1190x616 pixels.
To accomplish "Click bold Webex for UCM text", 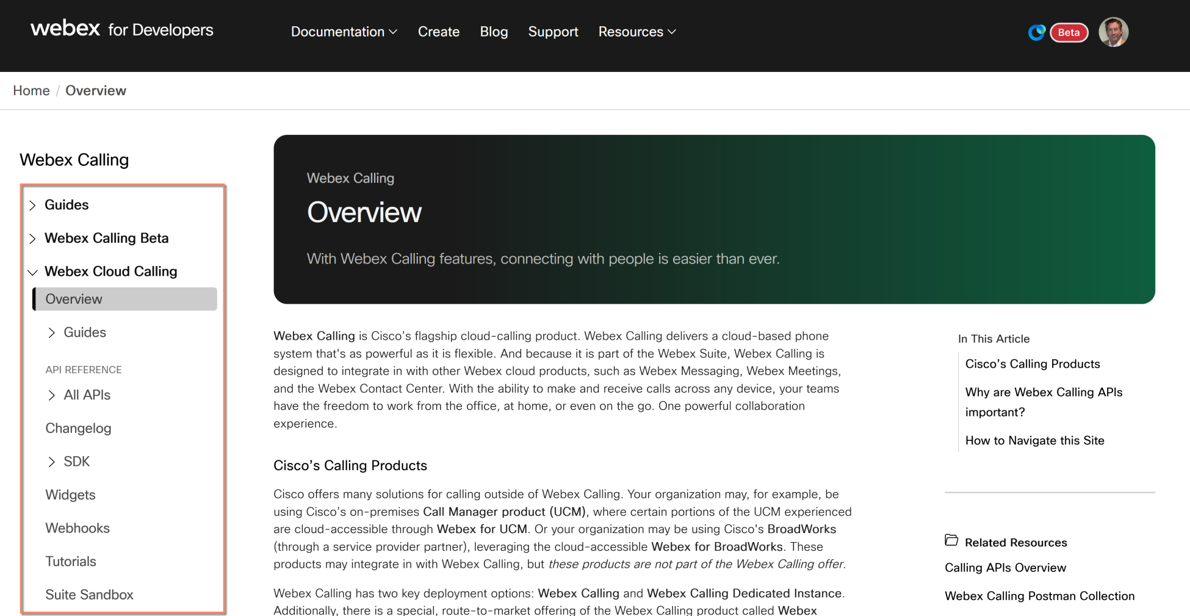I will 481,529.
